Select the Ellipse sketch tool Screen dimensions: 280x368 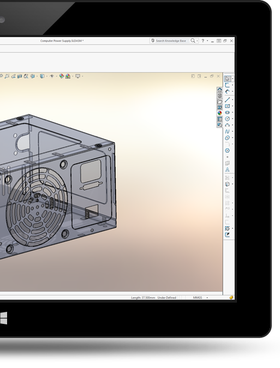tap(227, 138)
